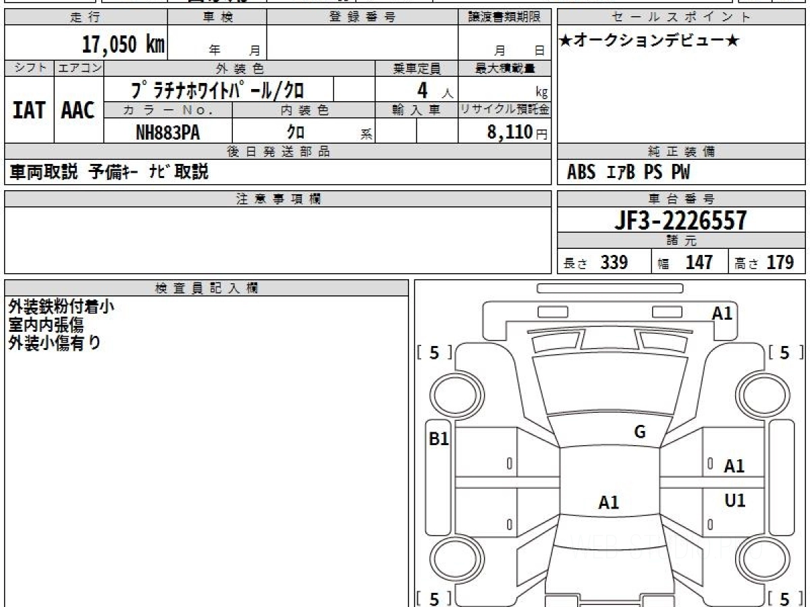Click the seating capacity value 4 人

point(435,90)
